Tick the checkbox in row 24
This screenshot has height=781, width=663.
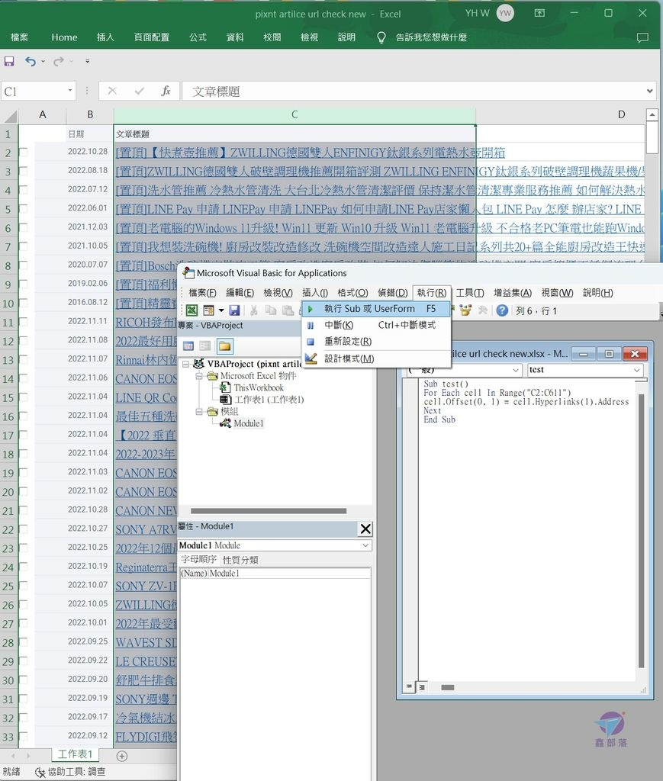(x=23, y=567)
